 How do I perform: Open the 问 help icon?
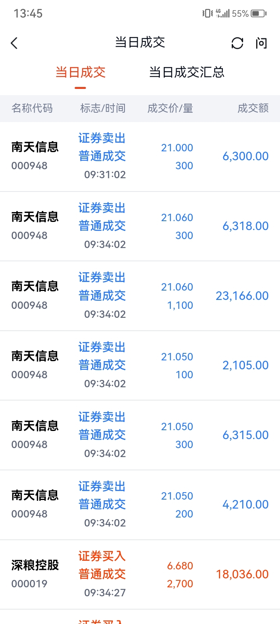pyautogui.click(x=261, y=43)
